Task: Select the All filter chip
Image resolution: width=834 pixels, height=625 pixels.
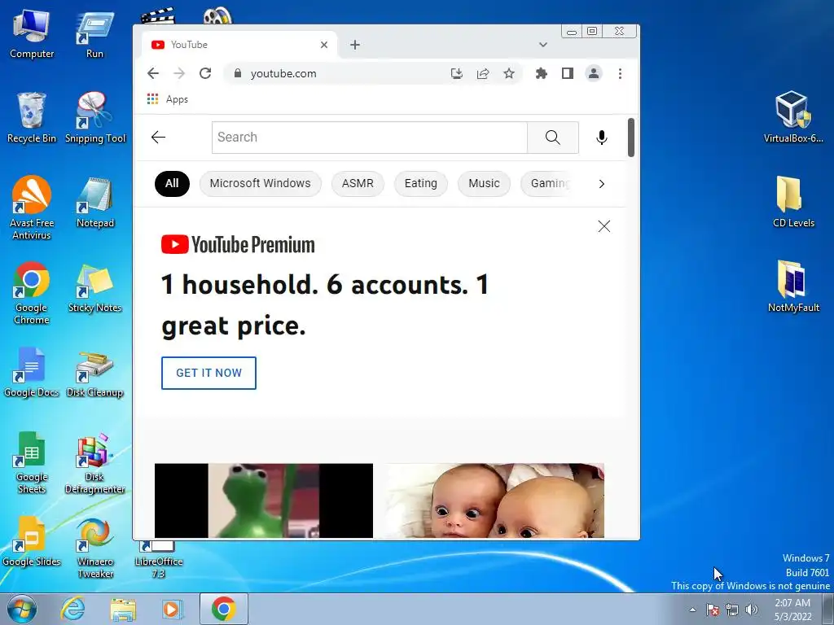Action: click(172, 183)
